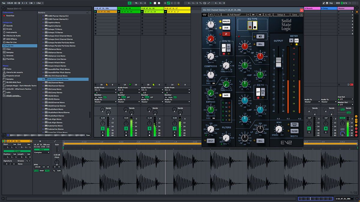This screenshot has height=202, width=360.
Task: Click Setup A button in plugin
Action: (x=281, y=14)
